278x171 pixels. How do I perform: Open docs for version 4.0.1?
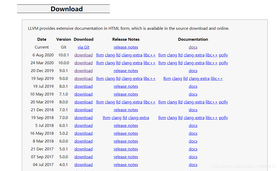pos(193,165)
